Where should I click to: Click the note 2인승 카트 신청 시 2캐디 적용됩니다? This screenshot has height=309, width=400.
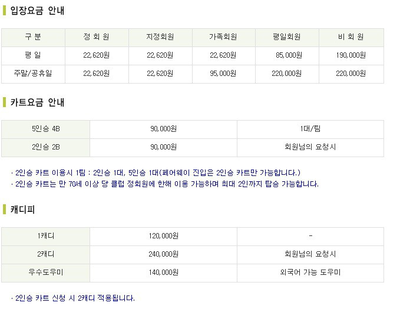tap(73, 298)
